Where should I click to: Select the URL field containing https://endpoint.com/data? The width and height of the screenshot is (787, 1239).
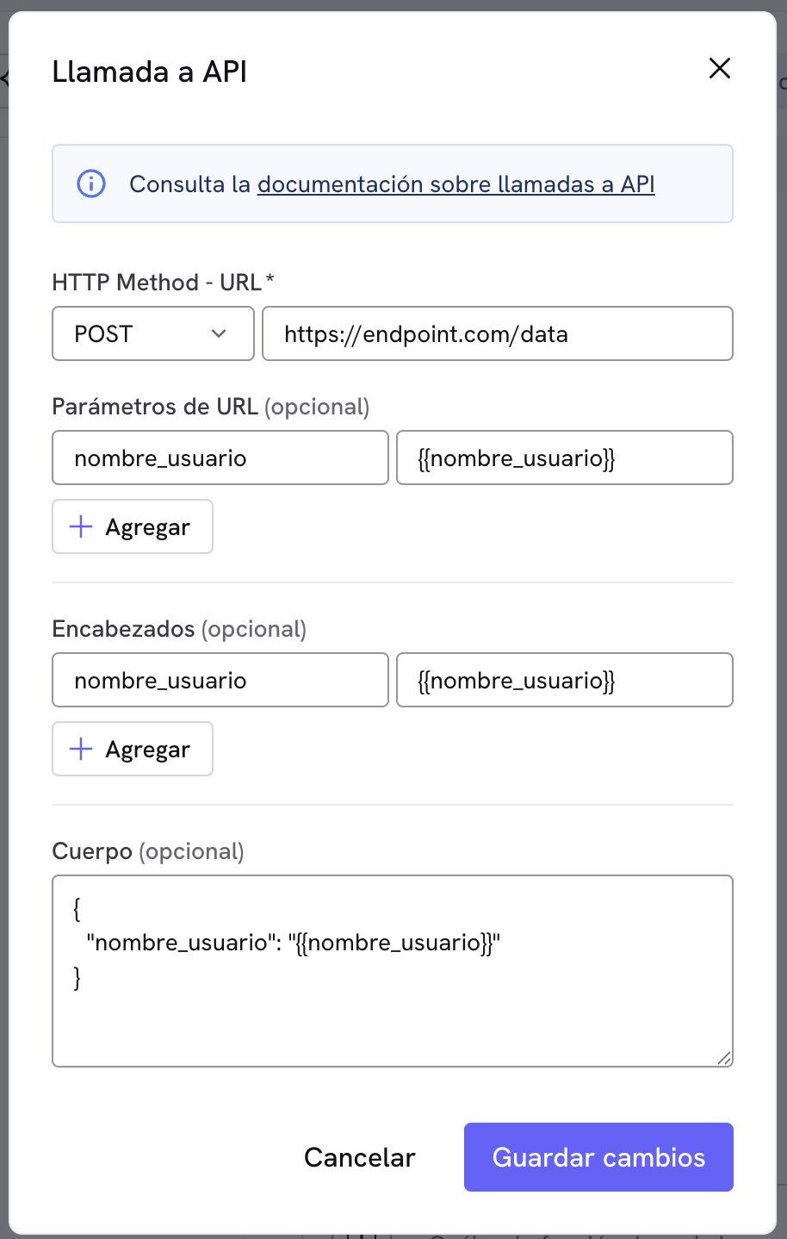tap(498, 333)
